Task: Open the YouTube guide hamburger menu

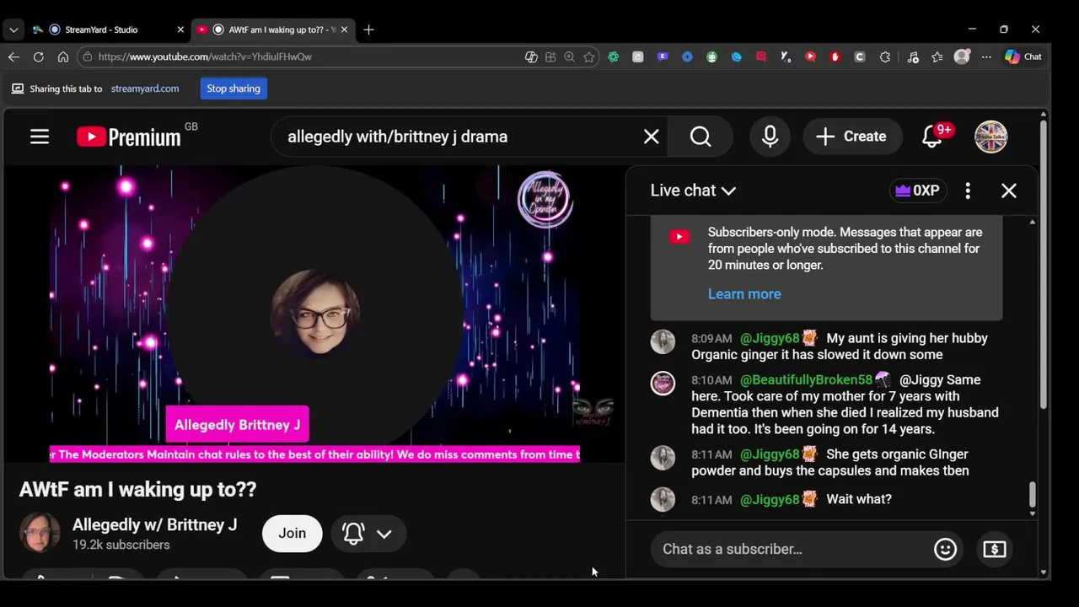Action: 40,137
